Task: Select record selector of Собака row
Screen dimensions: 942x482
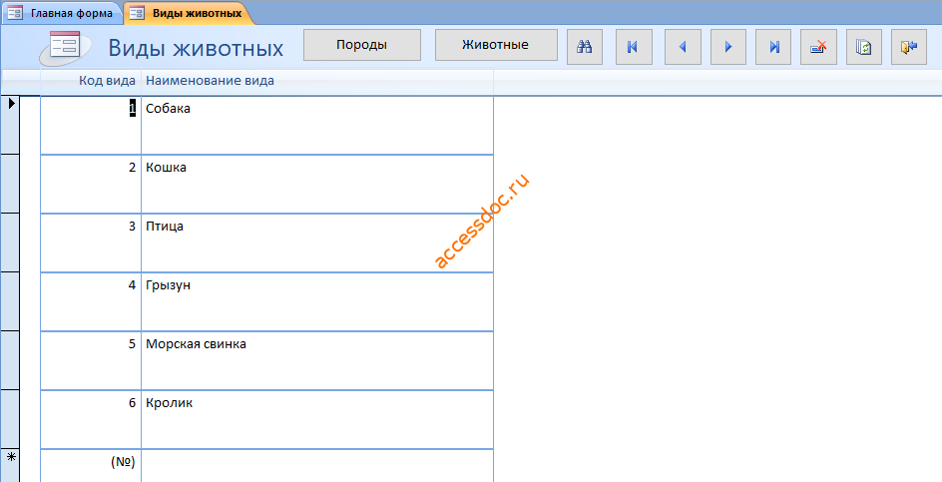Action: (10, 125)
